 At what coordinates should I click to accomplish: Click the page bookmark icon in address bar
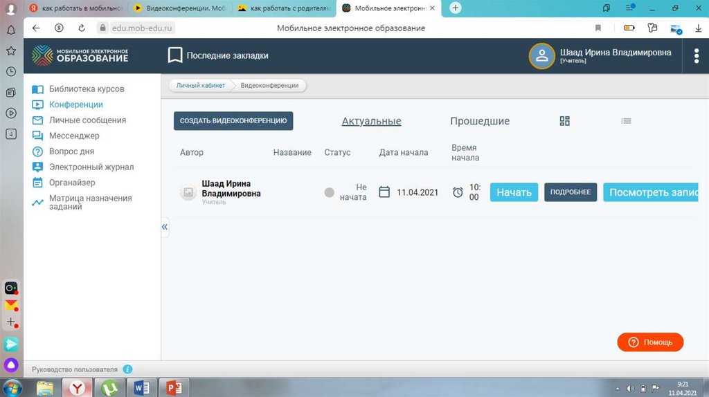pyautogui.click(x=598, y=28)
